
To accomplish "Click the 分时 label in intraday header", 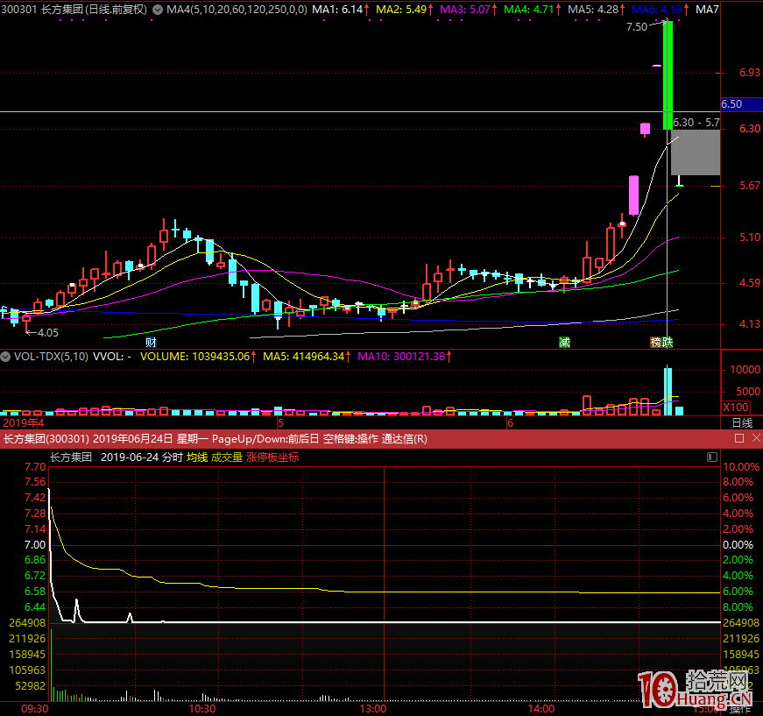I will 173,457.
